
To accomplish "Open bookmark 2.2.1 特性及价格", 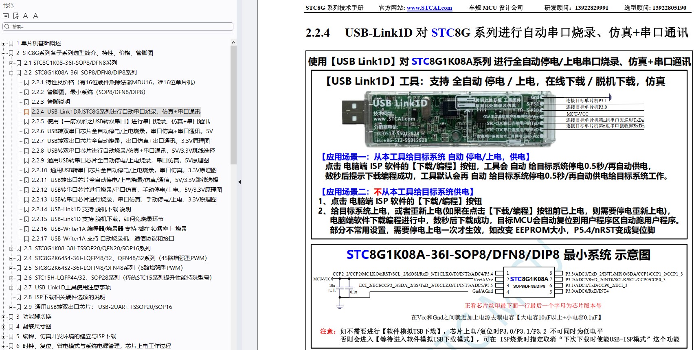I will coord(114,82).
